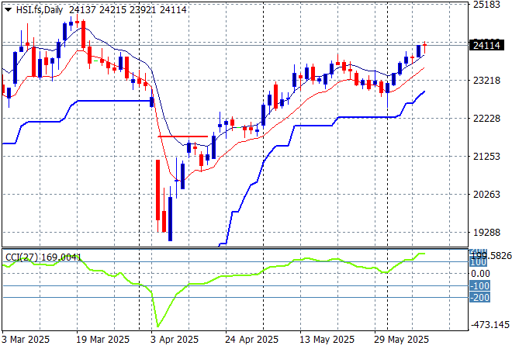Click the 21253 price axis label
The height and width of the screenshot is (349, 512).
pos(486,157)
